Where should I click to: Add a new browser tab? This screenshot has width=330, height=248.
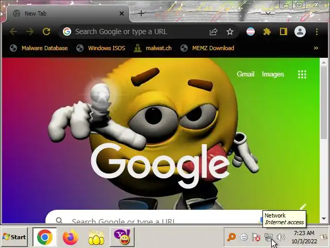141,13
